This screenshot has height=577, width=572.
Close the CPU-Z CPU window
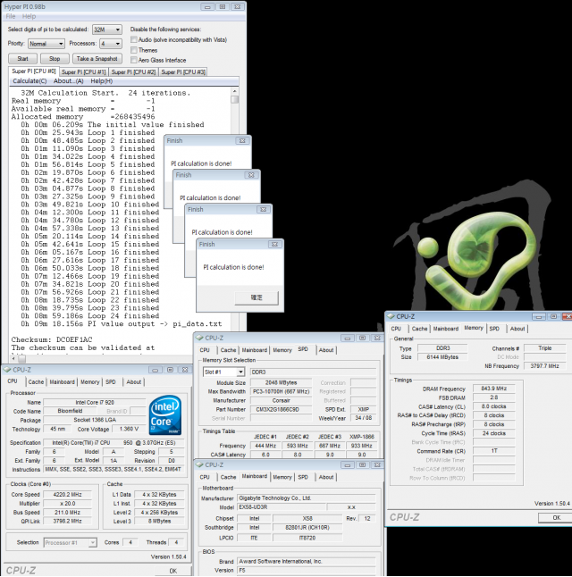click(185, 370)
